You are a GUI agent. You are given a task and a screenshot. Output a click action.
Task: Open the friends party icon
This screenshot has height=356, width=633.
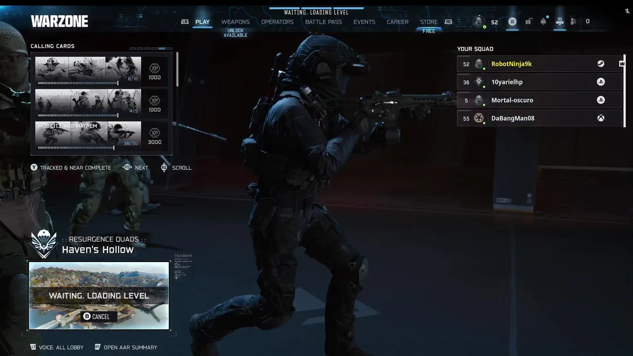point(573,22)
